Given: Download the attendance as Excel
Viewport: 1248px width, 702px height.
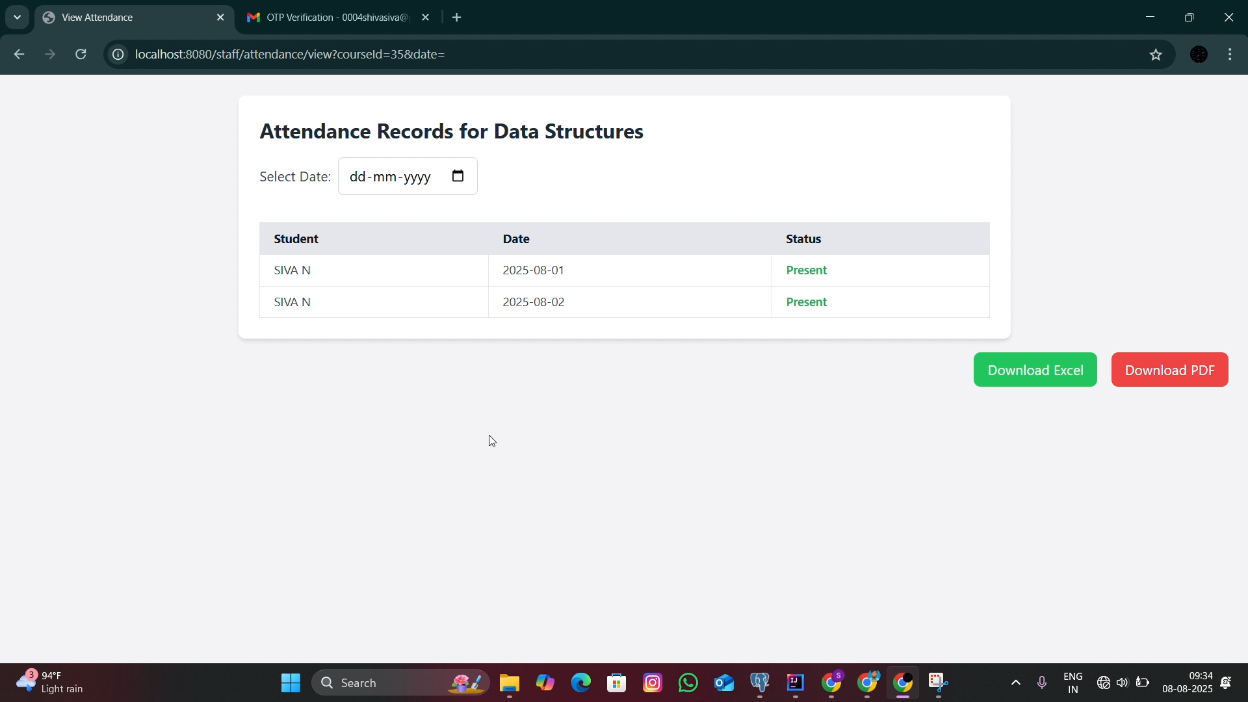Looking at the screenshot, I should click(1035, 370).
